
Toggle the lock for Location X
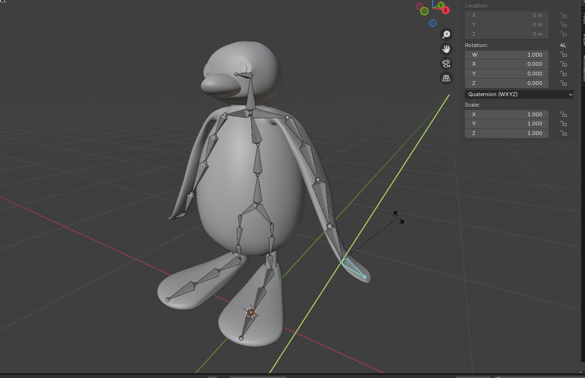563,15
